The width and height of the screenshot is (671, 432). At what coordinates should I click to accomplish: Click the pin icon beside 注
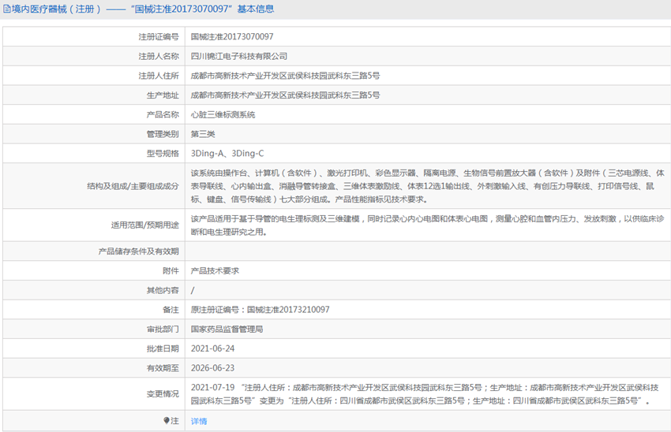pyautogui.click(x=167, y=421)
